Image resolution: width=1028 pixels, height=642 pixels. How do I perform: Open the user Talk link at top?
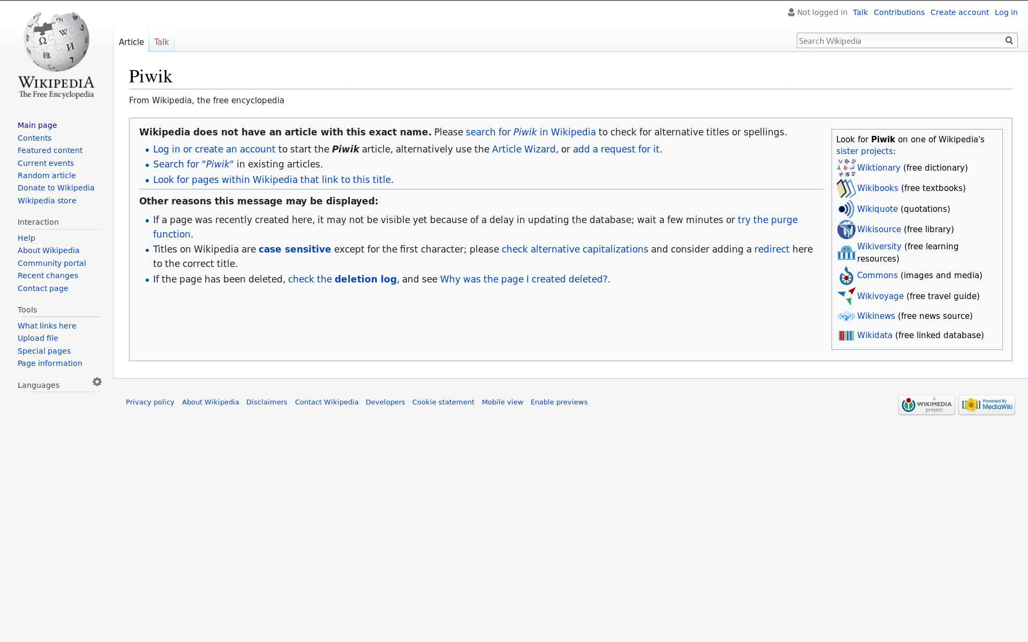(x=860, y=12)
